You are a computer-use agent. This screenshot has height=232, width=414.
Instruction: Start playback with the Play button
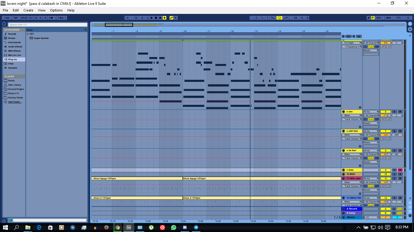click(152, 18)
